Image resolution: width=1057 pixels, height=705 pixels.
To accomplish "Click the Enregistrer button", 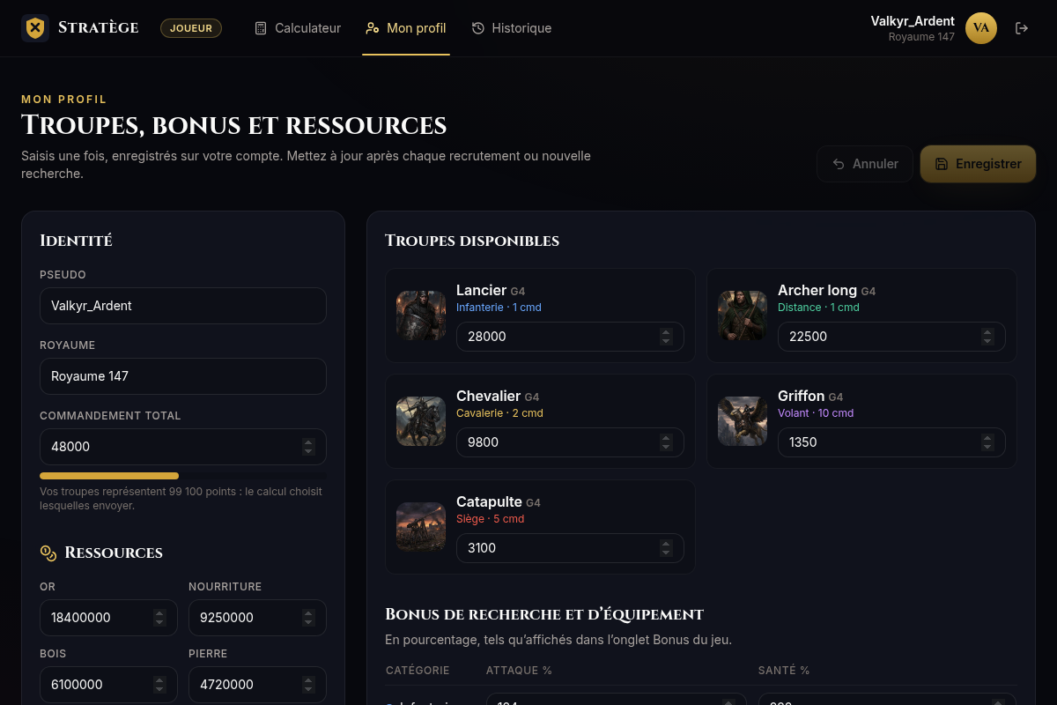I will point(978,164).
